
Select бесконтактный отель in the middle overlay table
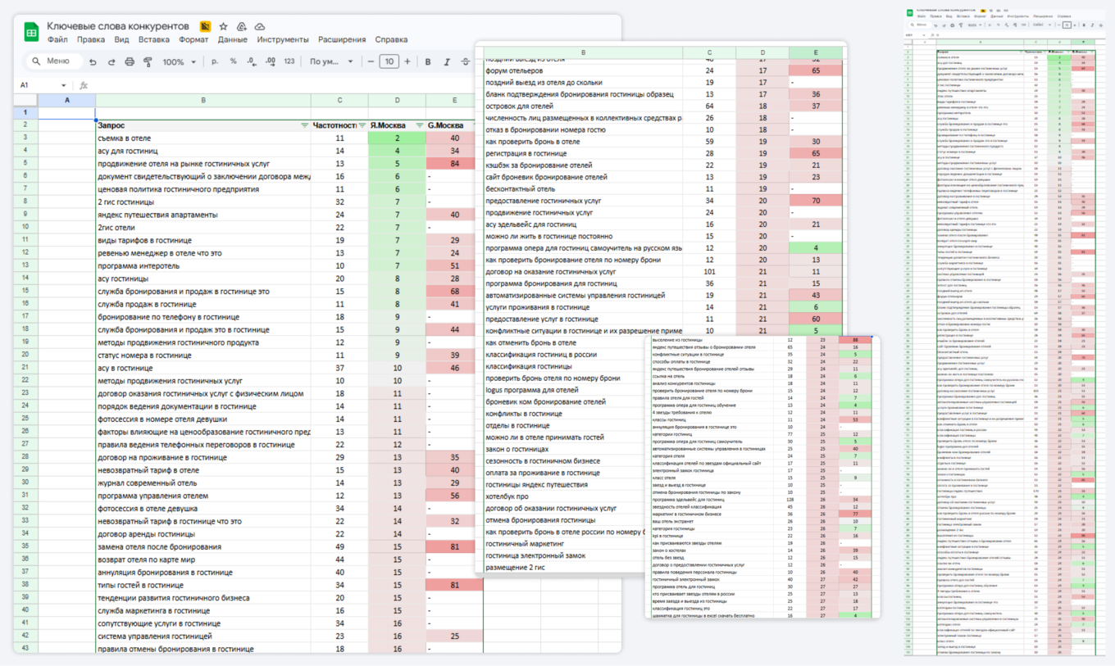583,189
